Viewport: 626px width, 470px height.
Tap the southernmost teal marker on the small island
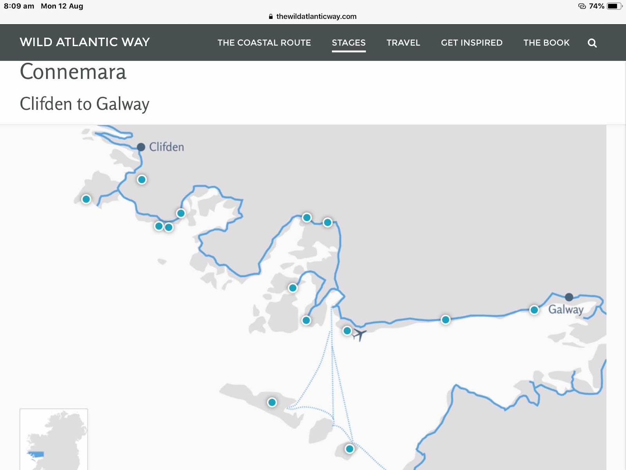tap(349, 449)
